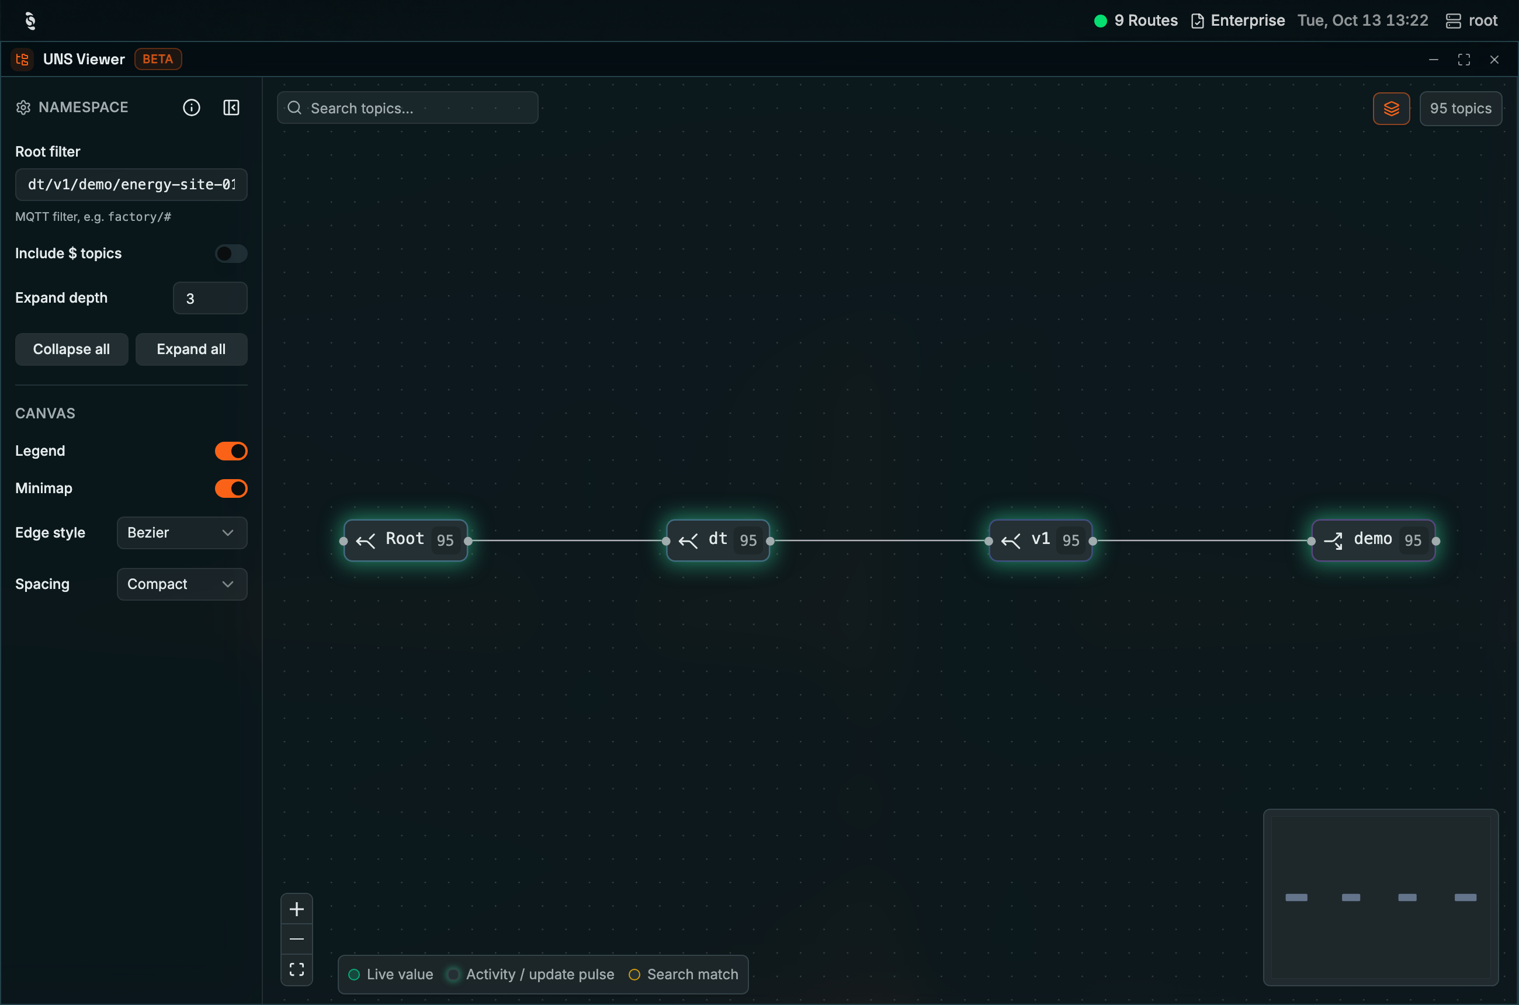Viewport: 1519px width, 1005px height.
Task: Click the demo node's right connector handle
Action: (x=1435, y=541)
